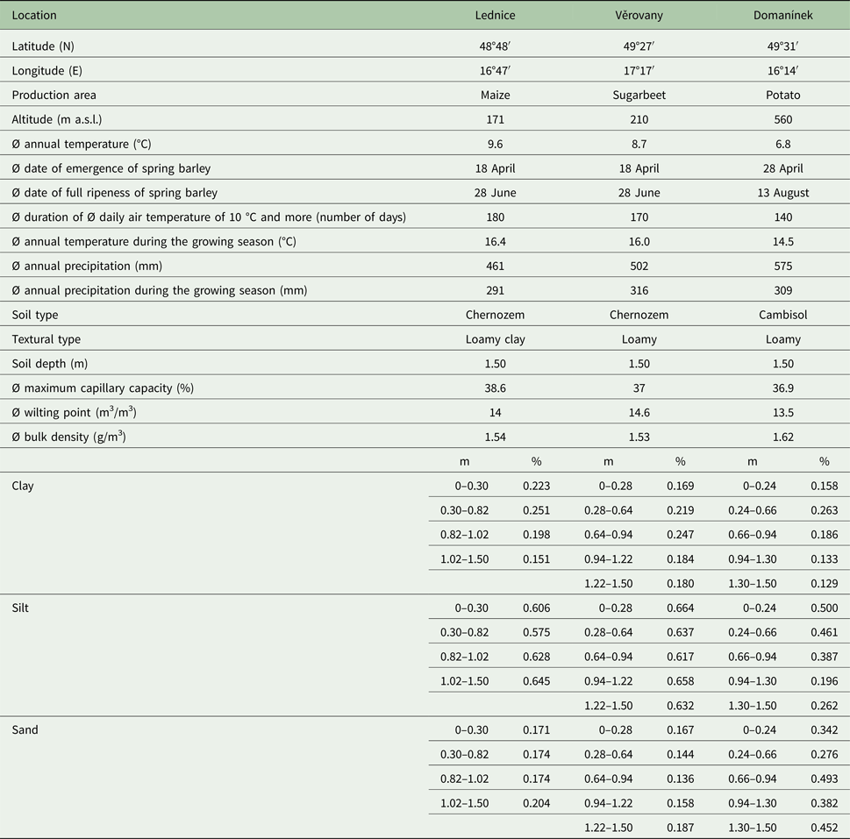Select the Production area row label

pyautogui.click(x=54, y=95)
